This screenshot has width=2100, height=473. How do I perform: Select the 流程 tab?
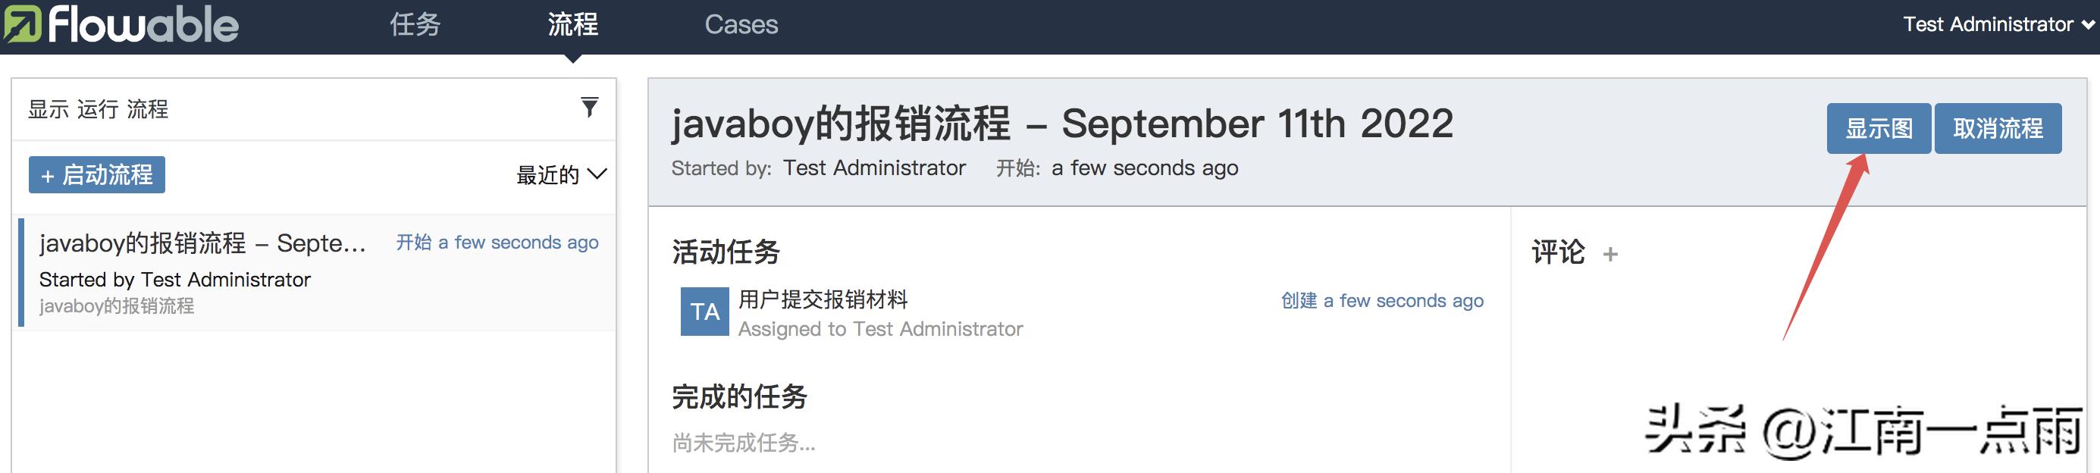pos(572,24)
